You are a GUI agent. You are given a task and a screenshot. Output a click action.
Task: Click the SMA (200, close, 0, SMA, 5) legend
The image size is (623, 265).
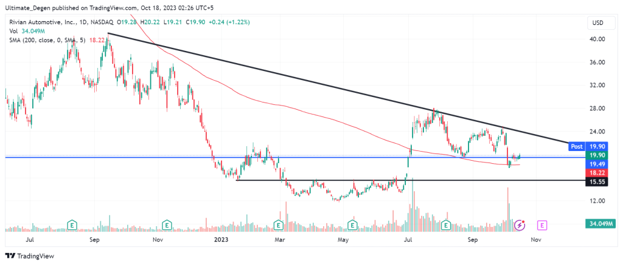(47, 40)
